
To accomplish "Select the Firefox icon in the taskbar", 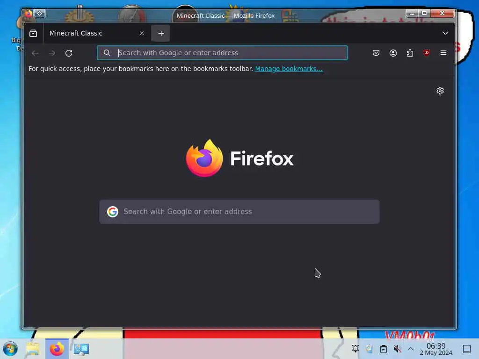I will [x=57, y=349].
